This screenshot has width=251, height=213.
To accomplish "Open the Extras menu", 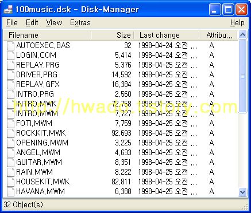I will pos(80,23).
